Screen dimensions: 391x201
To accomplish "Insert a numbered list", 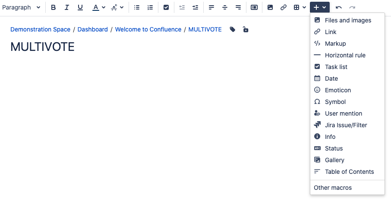I will pyautogui.click(x=150, y=7).
